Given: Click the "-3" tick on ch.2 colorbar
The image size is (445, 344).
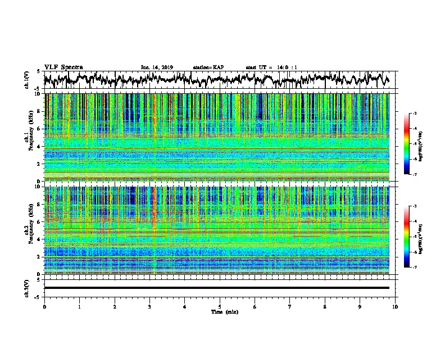Looking at the screenshot, I should (x=415, y=206).
